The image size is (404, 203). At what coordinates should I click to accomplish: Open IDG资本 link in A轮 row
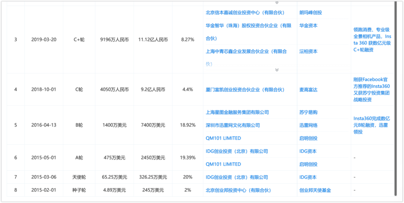tap(308, 151)
